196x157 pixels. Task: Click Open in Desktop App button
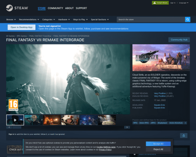pyautogui.click(x=21, y=27)
